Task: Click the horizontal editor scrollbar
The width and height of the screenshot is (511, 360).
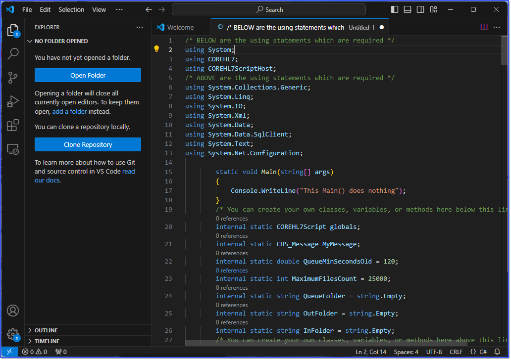Action: (x=327, y=343)
